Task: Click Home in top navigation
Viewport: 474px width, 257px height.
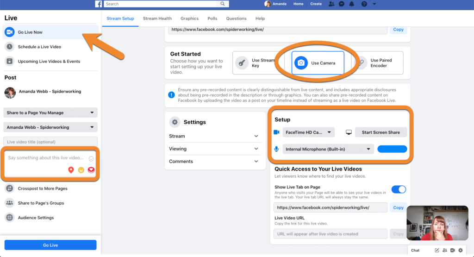Action: pos(299,4)
